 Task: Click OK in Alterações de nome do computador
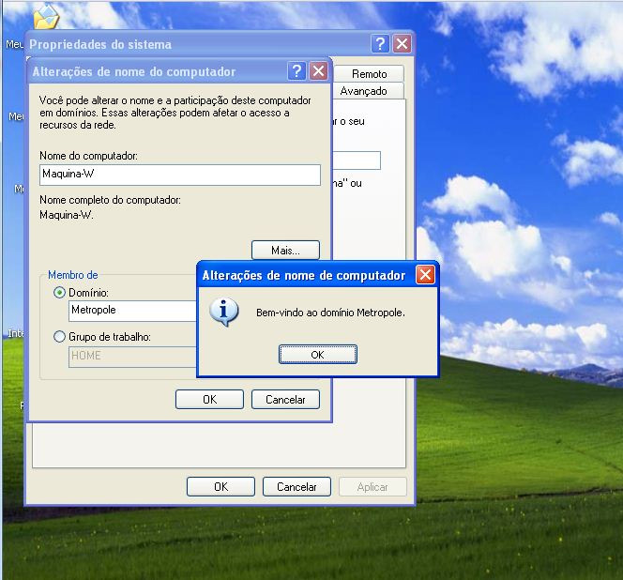click(209, 399)
